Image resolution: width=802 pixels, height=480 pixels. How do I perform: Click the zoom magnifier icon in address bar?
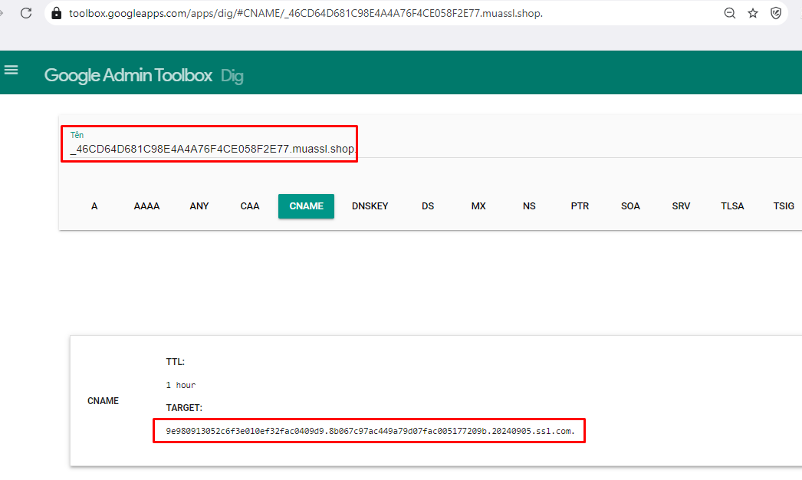(730, 13)
